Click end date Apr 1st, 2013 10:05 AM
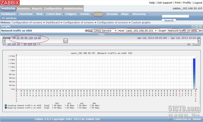 pos(185,38)
